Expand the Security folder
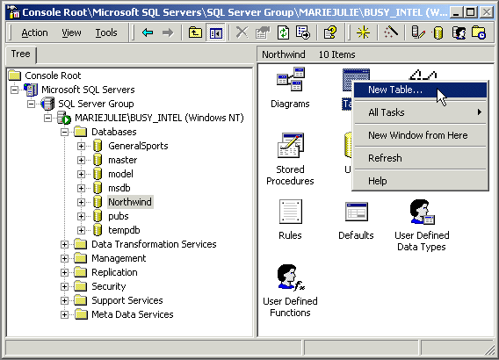 click(64, 286)
